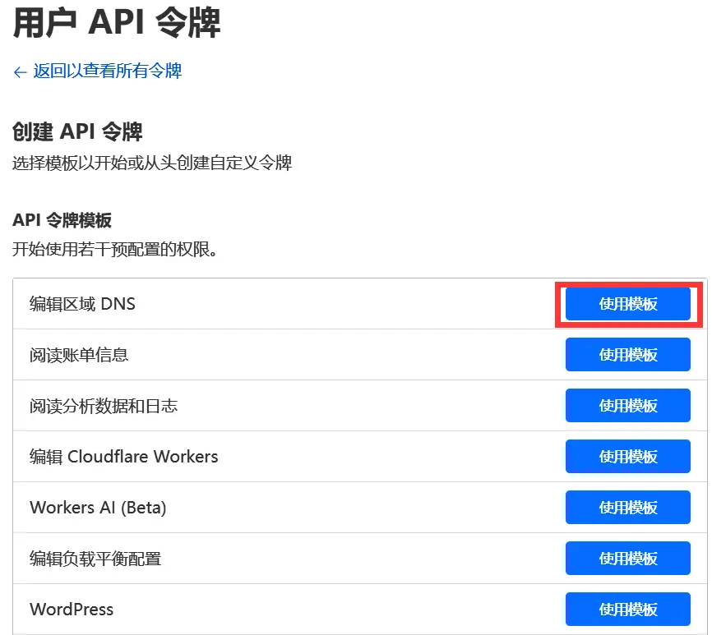This screenshot has width=712, height=635.
Task: Click the back arrow icon before 返回以查看所有令牌
Action: click(x=20, y=72)
